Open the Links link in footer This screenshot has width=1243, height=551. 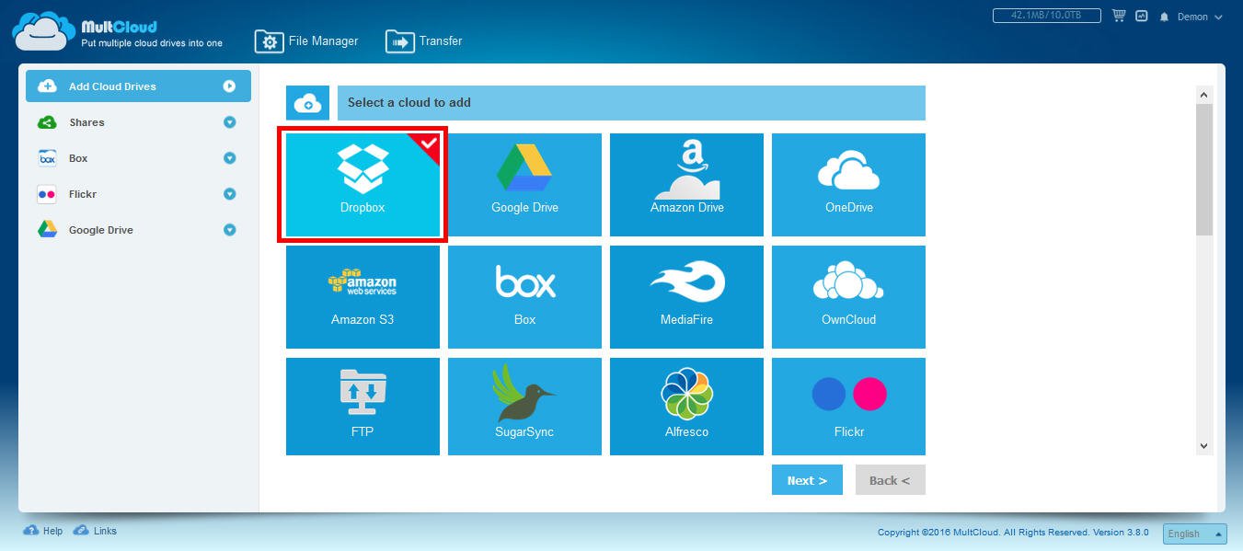[95, 531]
